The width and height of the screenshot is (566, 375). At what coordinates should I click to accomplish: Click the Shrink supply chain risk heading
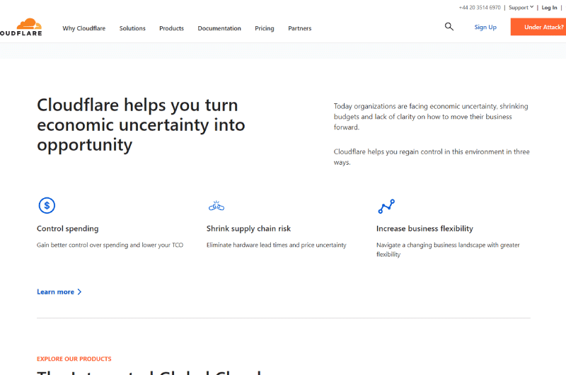point(248,229)
